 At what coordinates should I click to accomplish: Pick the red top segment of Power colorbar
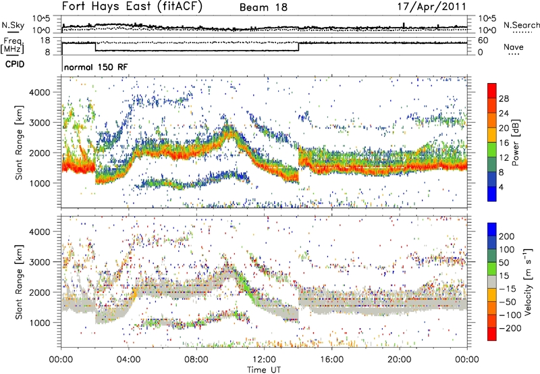click(x=492, y=91)
